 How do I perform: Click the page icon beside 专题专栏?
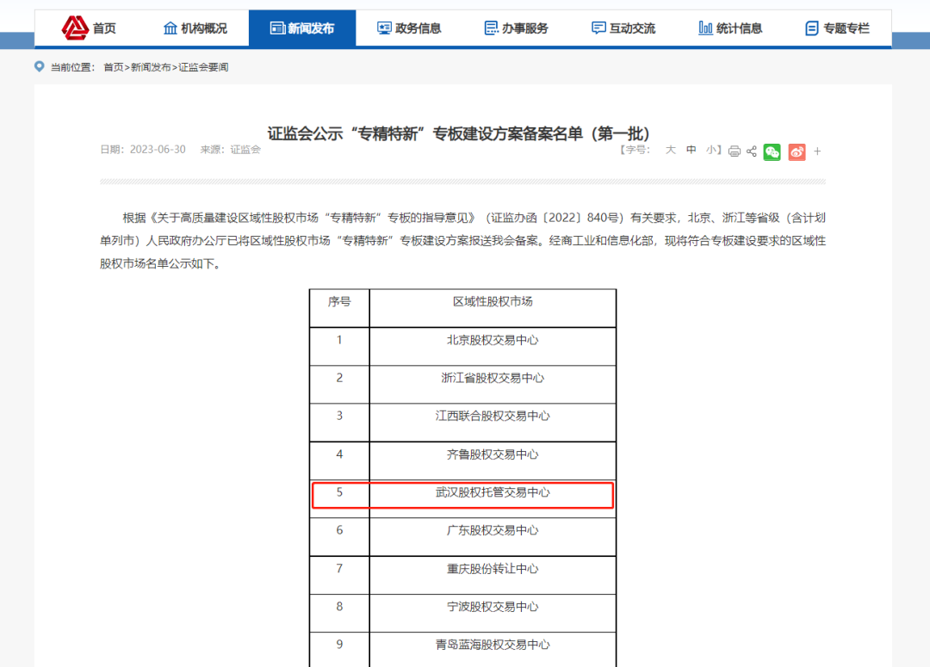[x=812, y=28]
